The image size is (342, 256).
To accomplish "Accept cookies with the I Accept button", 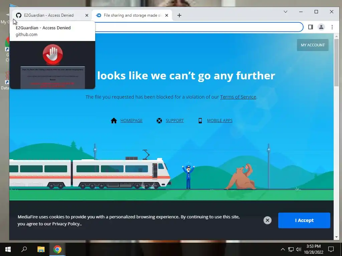I will [x=304, y=220].
